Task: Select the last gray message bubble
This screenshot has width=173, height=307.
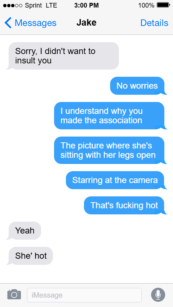Action: point(30,256)
